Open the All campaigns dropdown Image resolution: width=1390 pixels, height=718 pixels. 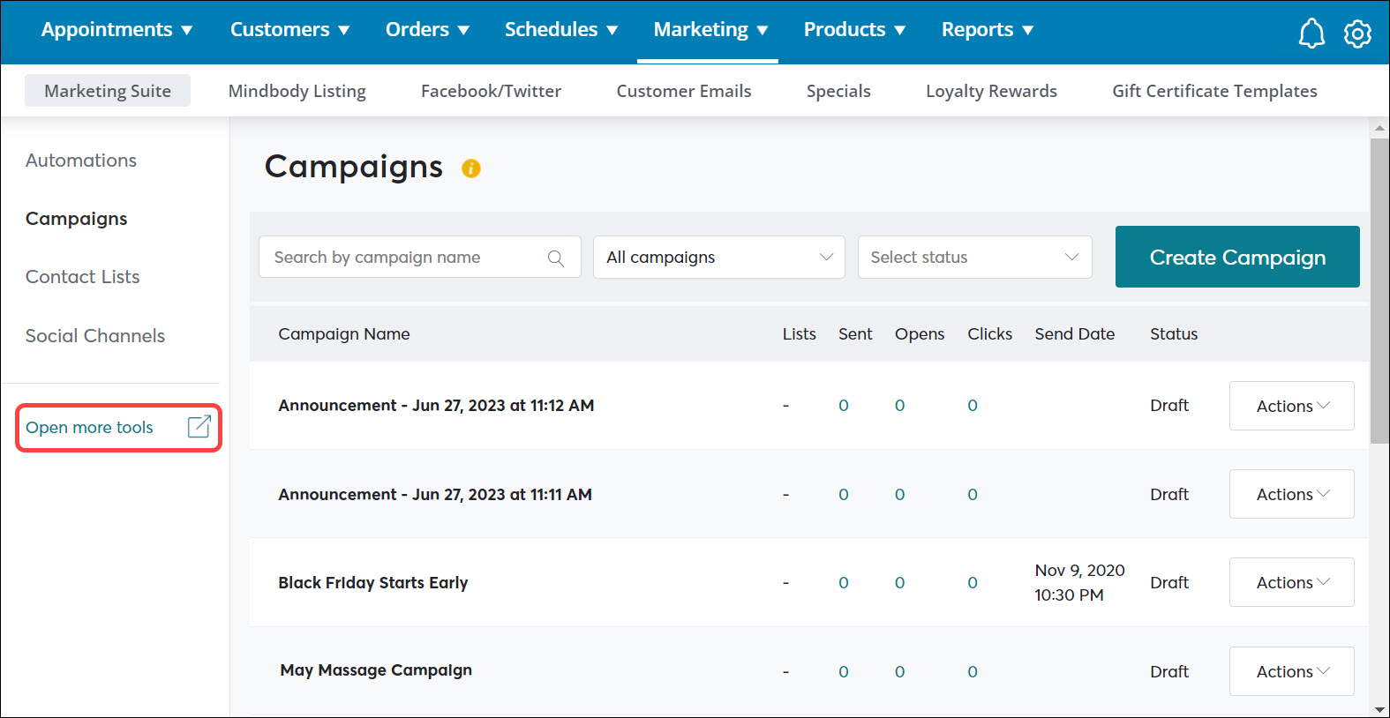point(719,257)
